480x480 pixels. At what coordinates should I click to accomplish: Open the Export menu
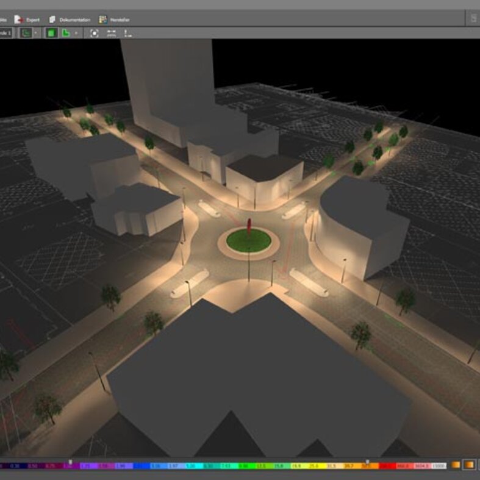point(32,20)
